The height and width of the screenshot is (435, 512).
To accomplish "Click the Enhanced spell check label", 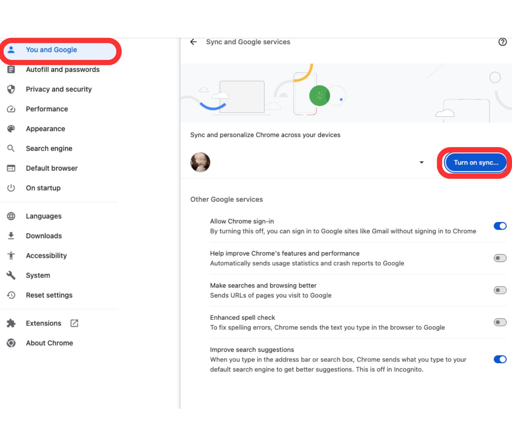I will click(x=242, y=318).
